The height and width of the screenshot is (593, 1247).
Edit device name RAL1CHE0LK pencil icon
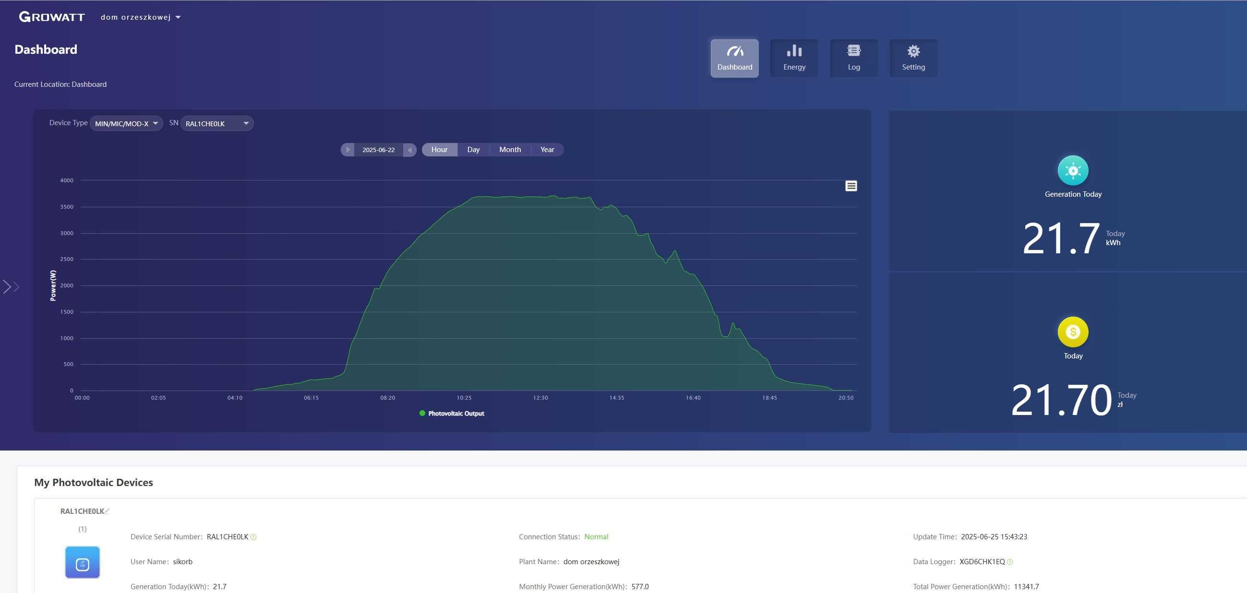point(108,511)
